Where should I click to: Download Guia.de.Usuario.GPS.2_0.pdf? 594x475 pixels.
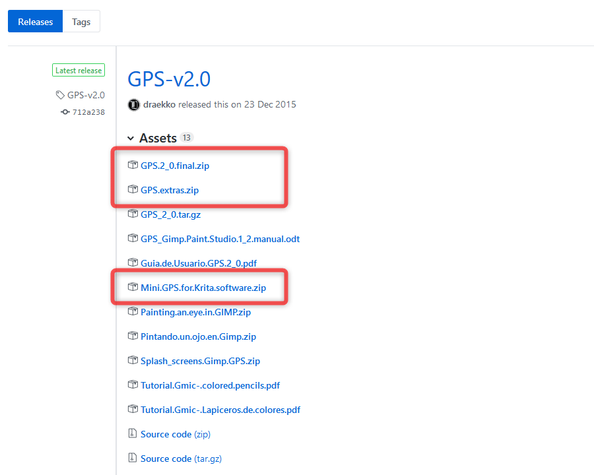[199, 263]
